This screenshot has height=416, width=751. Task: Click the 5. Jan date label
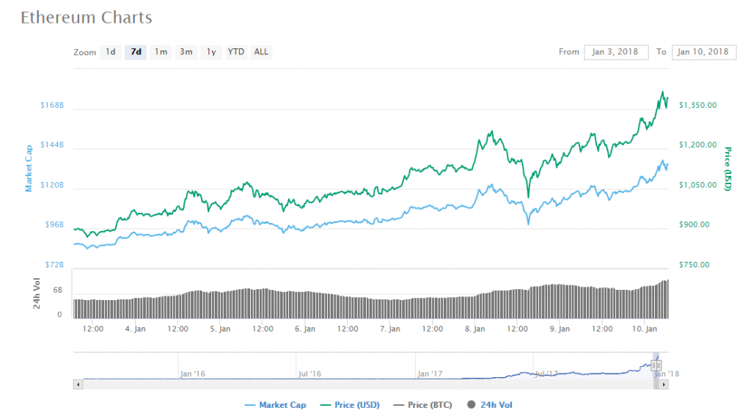tap(220, 329)
